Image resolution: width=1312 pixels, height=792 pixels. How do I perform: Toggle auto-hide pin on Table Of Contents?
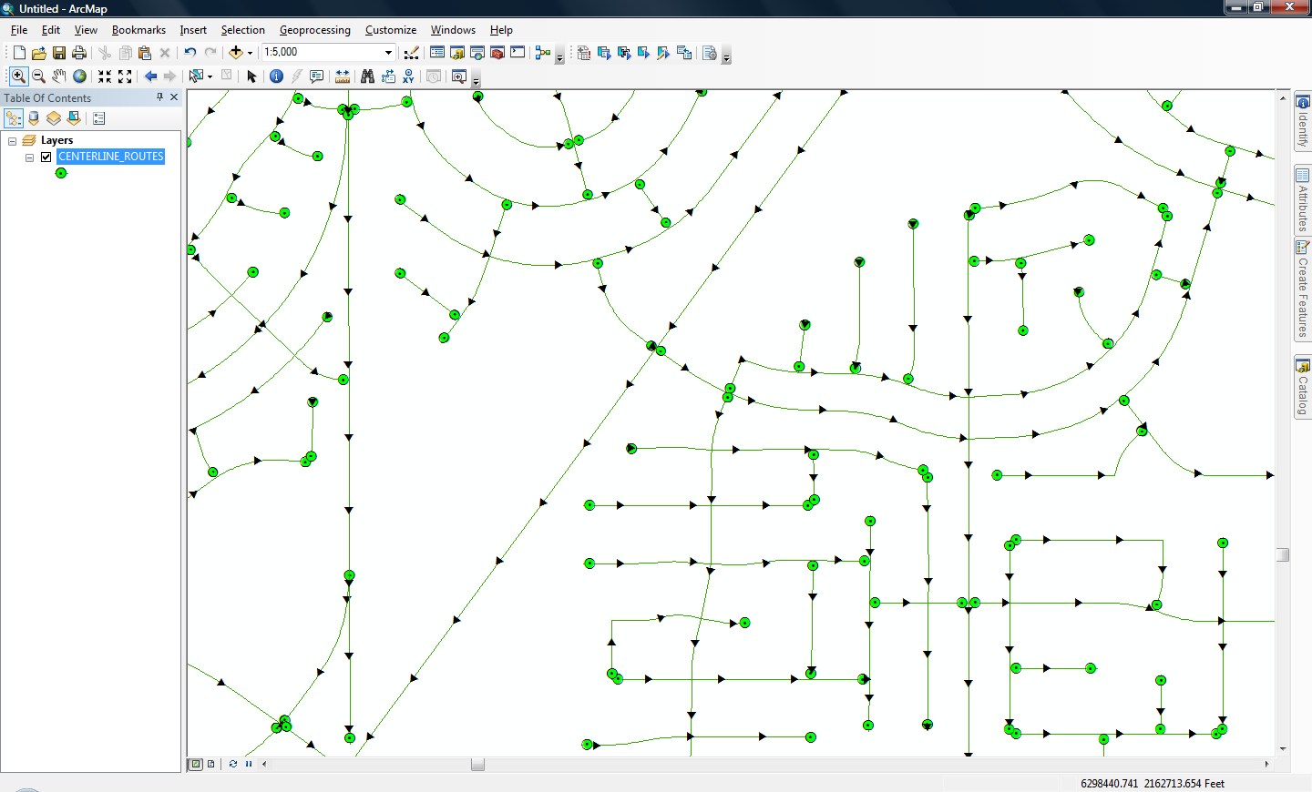[x=159, y=97]
